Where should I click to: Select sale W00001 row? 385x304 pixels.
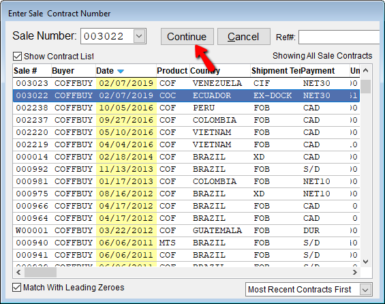pos(186,230)
